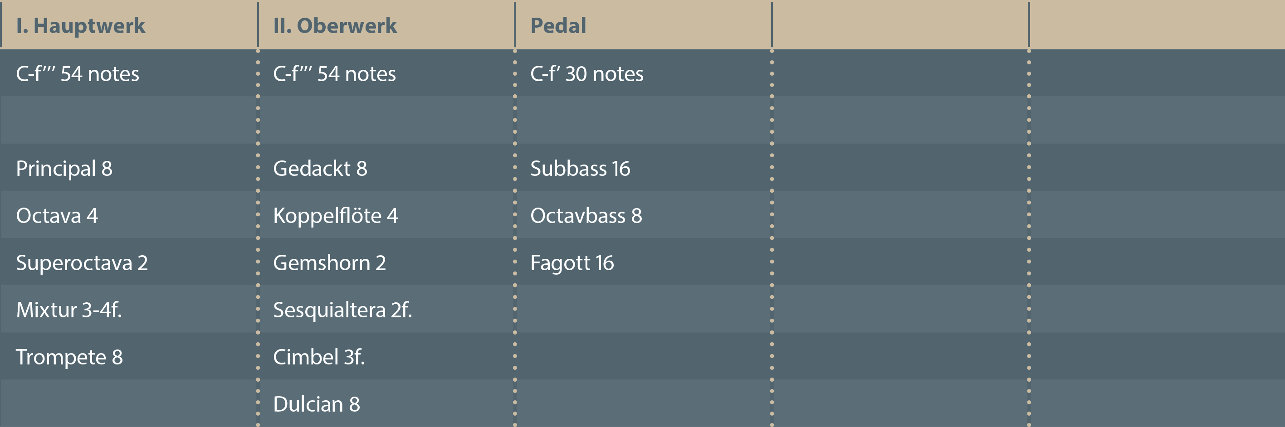Select the Hauptwerk compass 54 notes cell
Viewport: 1285px width, 427px height.
click(x=77, y=74)
